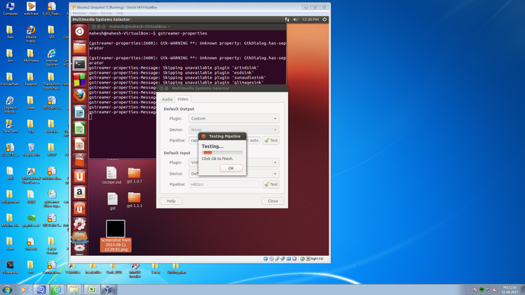The width and height of the screenshot is (525, 295).
Task: Switch to VirtualBox in Windows taskbar
Action: [x=108, y=289]
